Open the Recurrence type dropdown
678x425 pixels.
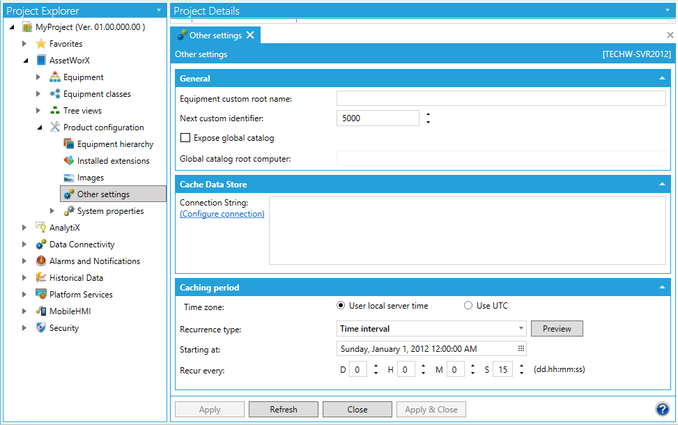521,329
